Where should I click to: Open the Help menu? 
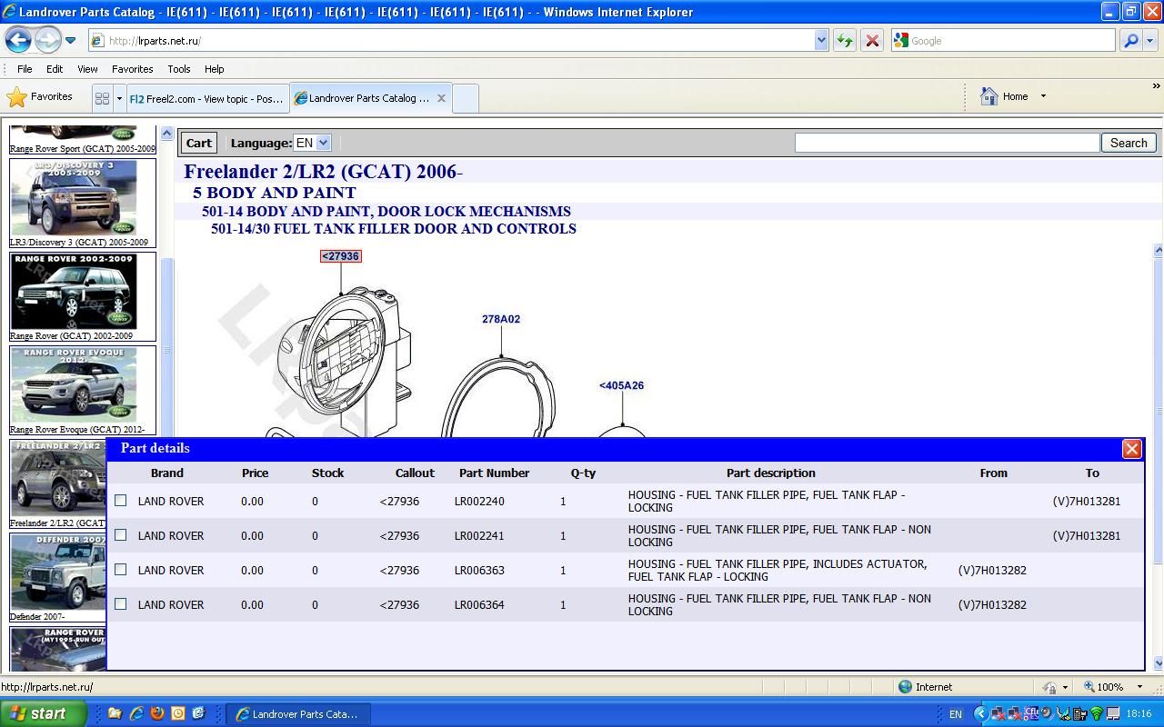214,69
